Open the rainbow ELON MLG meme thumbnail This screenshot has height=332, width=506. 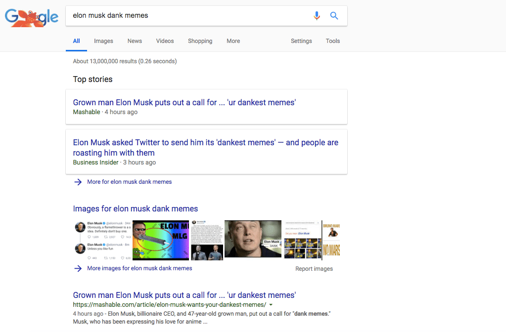pos(161,240)
